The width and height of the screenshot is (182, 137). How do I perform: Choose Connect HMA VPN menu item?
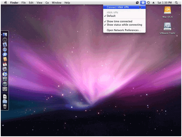tap(124, 7)
